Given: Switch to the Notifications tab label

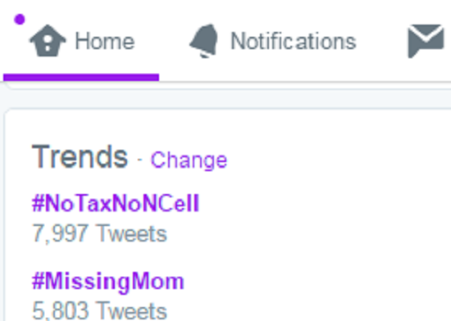Looking at the screenshot, I should (x=294, y=41).
